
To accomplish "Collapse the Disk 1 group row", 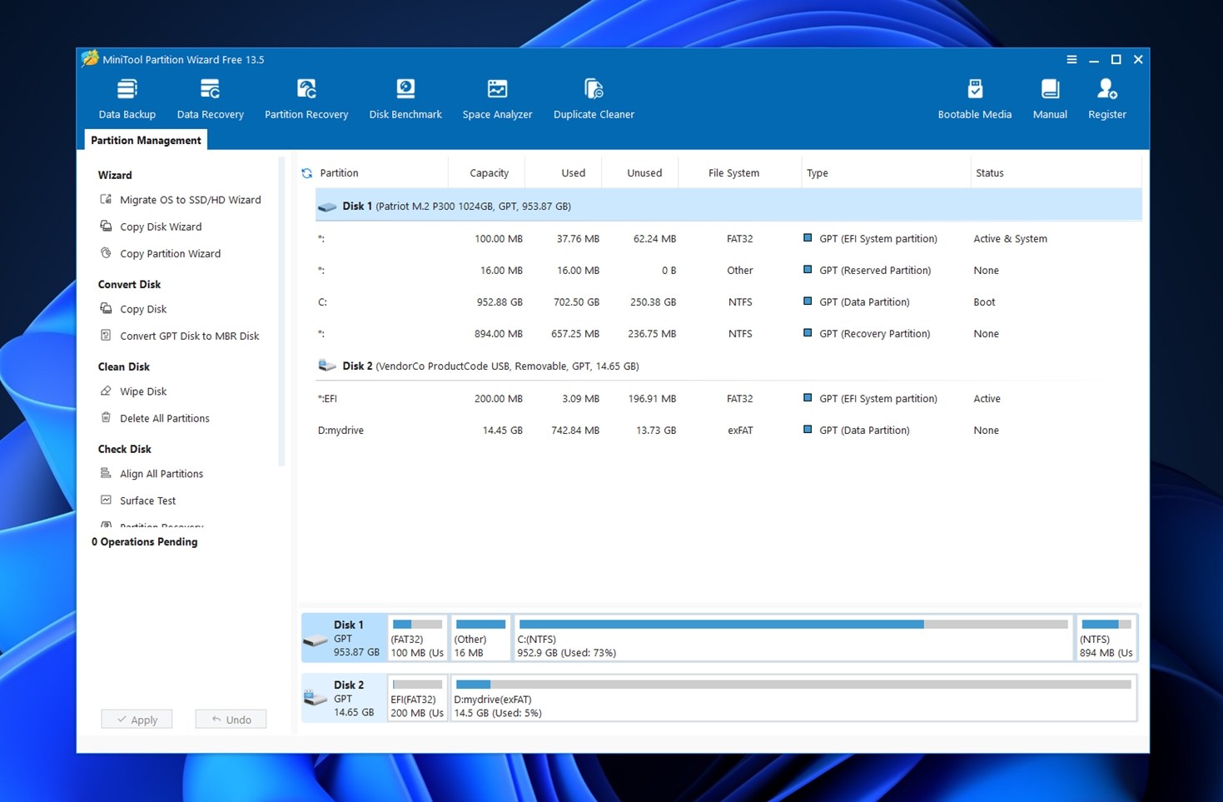I will tap(326, 206).
